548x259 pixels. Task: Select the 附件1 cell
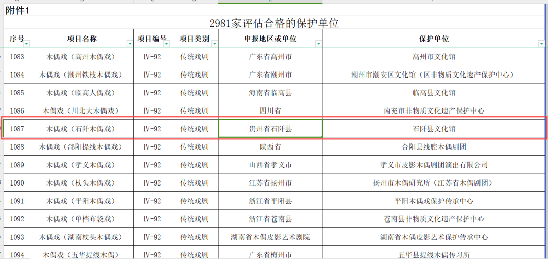[18, 11]
